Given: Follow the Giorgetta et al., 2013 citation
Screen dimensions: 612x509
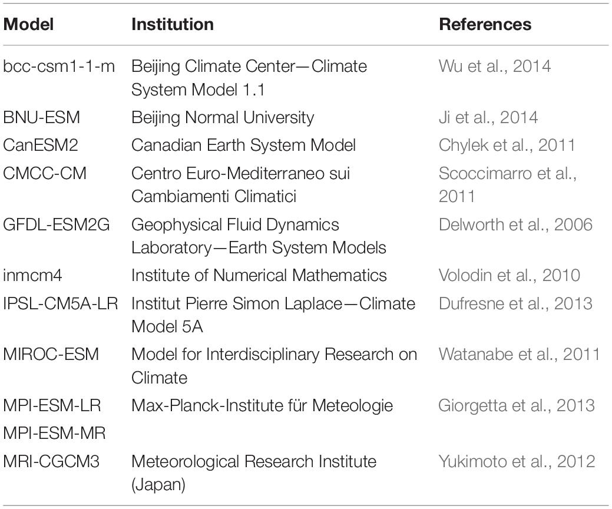Looking at the screenshot, I should point(517,405).
